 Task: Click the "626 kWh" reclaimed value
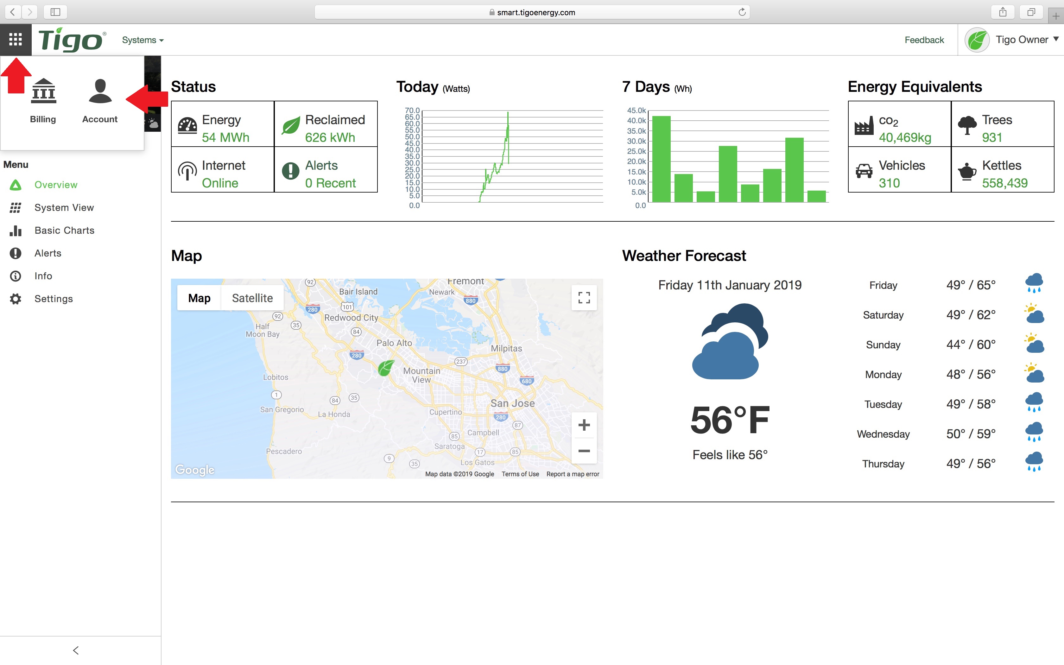330,138
